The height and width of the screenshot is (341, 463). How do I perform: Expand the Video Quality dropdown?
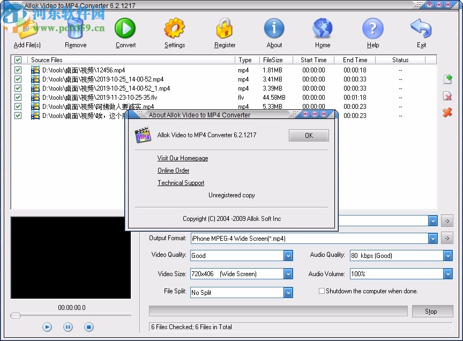click(288, 256)
